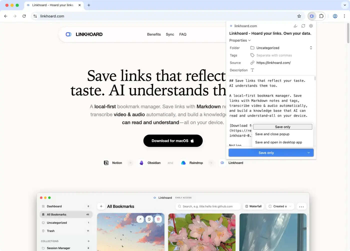Open the Created sort dropdown

pos(280,206)
